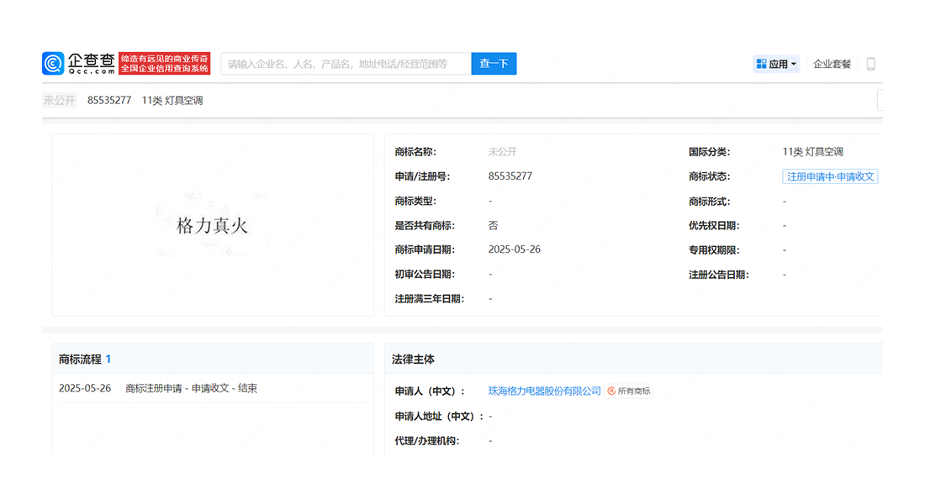The width and height of the screenshot is (925, 504).
Task: Click the 申请/注册号 value 85535277
Action: coord(510,176)
